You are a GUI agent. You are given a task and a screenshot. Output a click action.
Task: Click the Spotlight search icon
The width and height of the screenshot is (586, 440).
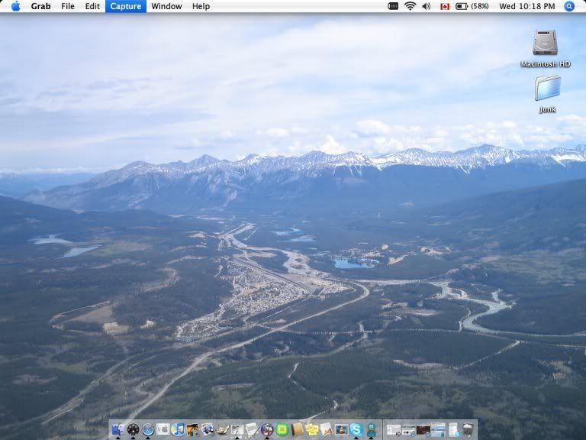click(x=569, y=6)
